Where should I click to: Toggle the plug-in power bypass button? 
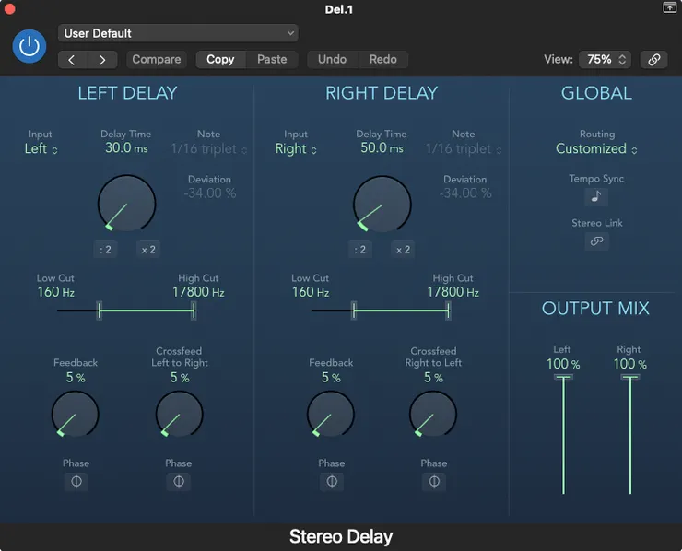click(x=29, y=46)
